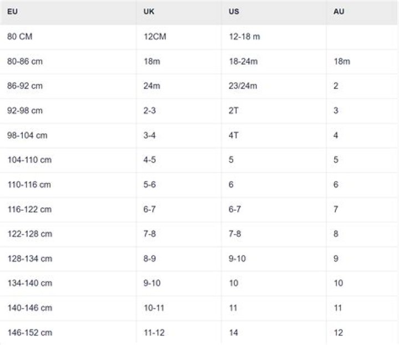Select the 146-152 cm EU cell
The width and height of the screenshot is (399, 345).
tap(29, 333)
